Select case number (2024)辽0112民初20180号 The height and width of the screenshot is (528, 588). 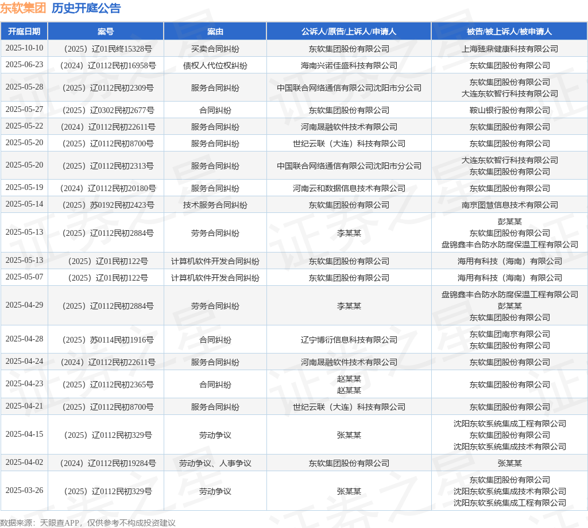pos(108,188)
